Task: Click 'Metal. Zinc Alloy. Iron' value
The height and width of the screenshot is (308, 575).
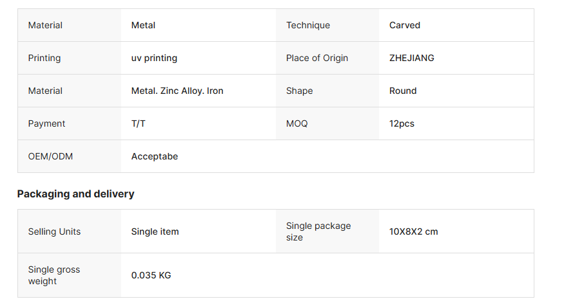Action: [x=177, y=91]
